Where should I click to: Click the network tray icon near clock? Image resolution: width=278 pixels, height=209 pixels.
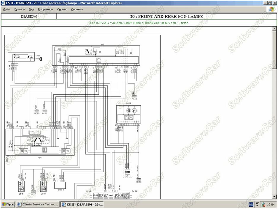(263, 205)
